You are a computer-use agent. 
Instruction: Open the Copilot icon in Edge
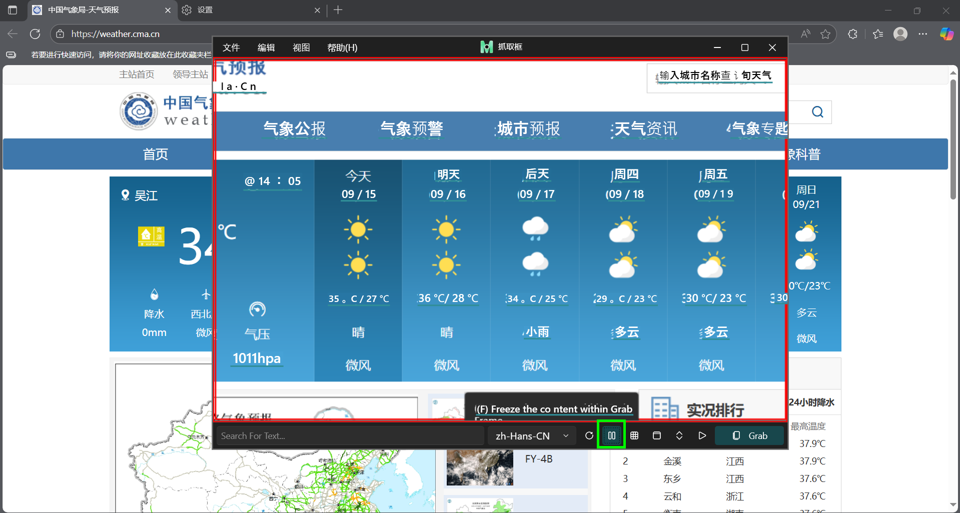coord(946,34)
